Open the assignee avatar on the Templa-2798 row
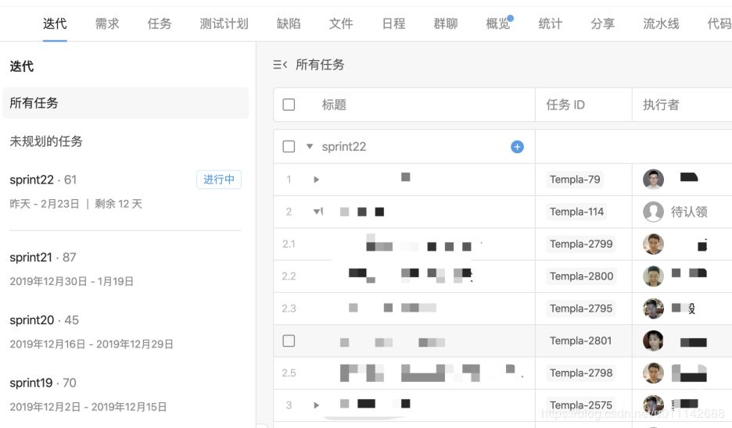This screenshot has width=732, height=428. click(x=653, y=373)
